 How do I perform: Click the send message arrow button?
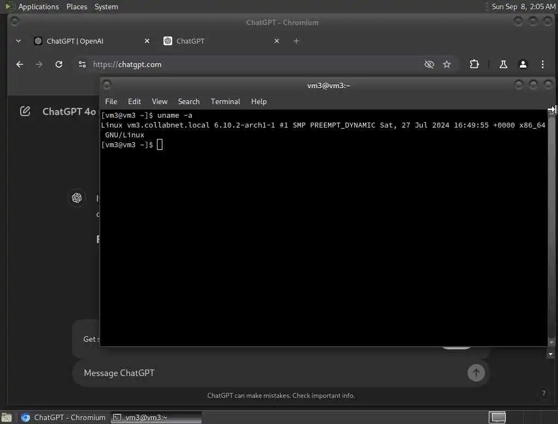476,373
